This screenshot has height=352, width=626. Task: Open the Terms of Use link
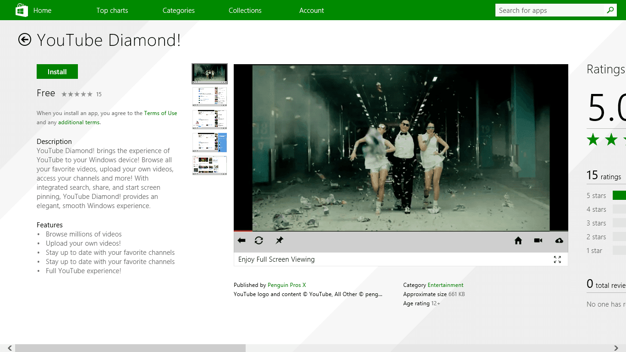pos(160,113)
